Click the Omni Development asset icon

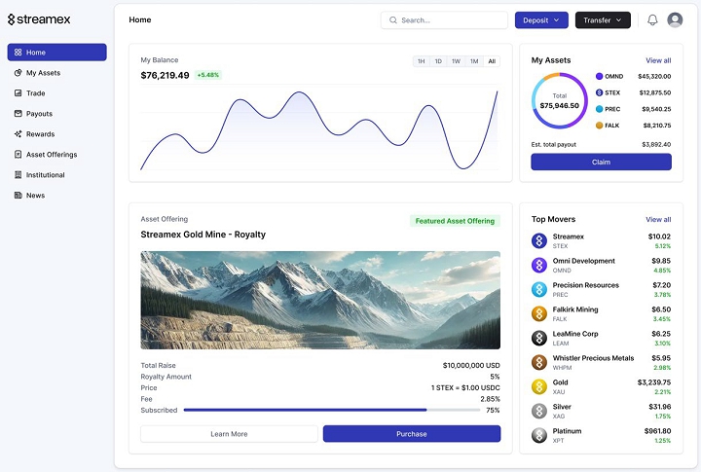point(538,265)
